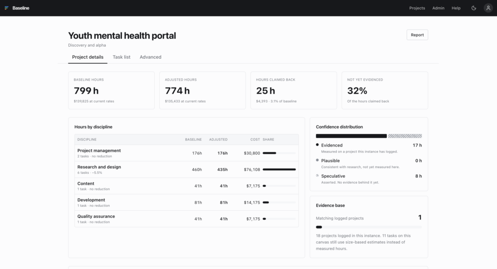Select the Development discipline row
The image size is (497, 269).
pos(186,202)
